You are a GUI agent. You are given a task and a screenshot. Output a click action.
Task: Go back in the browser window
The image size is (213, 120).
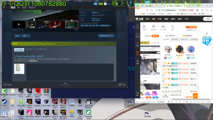tap(138, 10)
